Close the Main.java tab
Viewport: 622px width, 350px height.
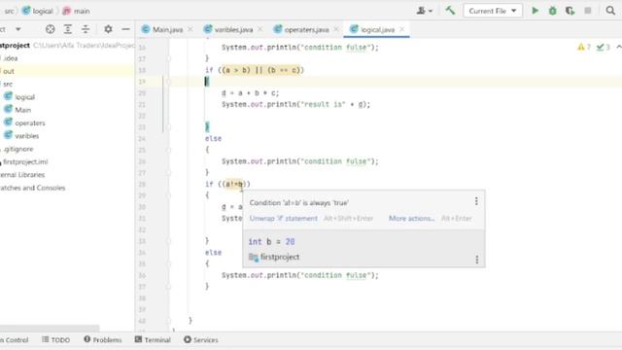(190, 29)
